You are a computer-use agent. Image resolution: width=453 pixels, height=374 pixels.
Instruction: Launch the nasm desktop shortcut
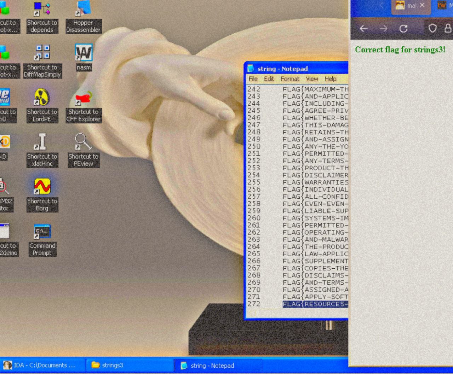pyautogui.click(x=83, y=53)
